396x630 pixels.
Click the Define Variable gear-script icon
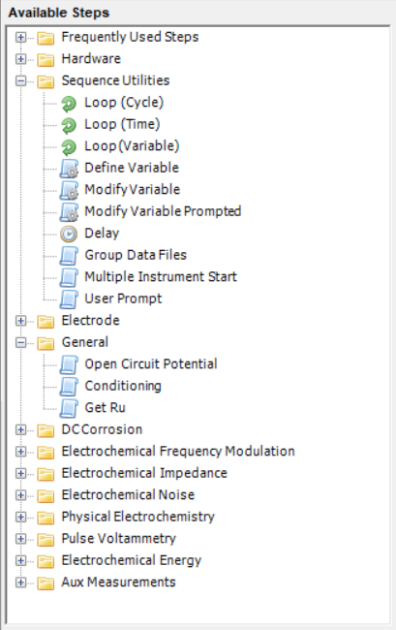69,169
